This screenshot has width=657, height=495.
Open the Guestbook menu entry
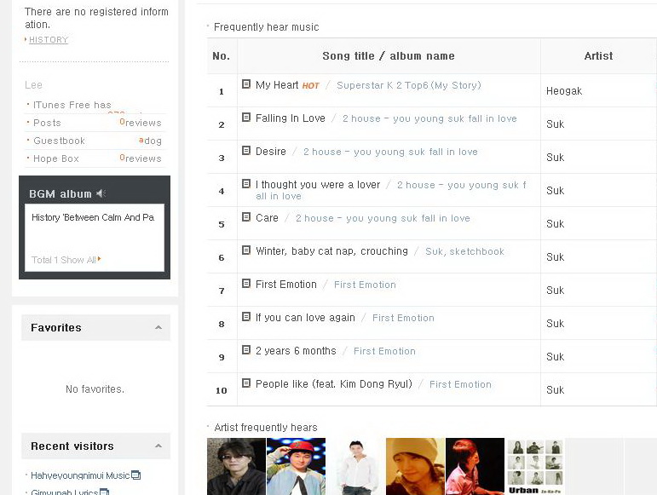tap(59, 141)
